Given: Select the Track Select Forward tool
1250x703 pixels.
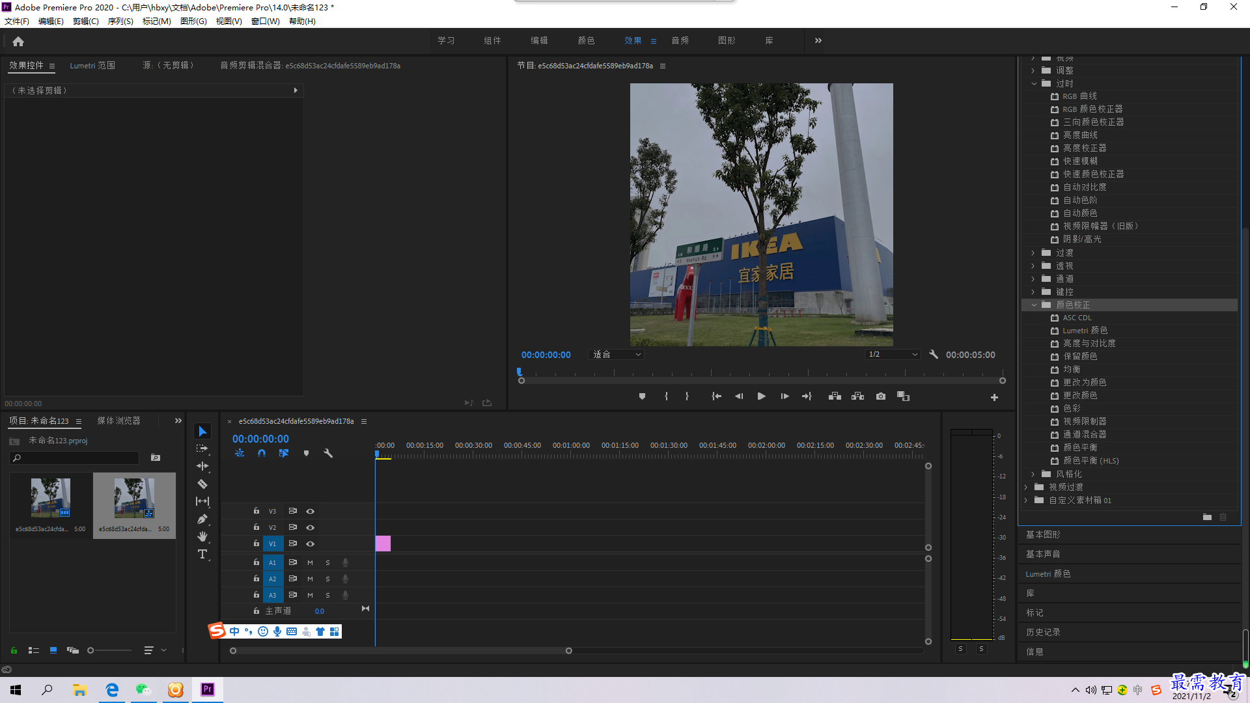Looking at the screenshot, I should (x=202, y=448).
